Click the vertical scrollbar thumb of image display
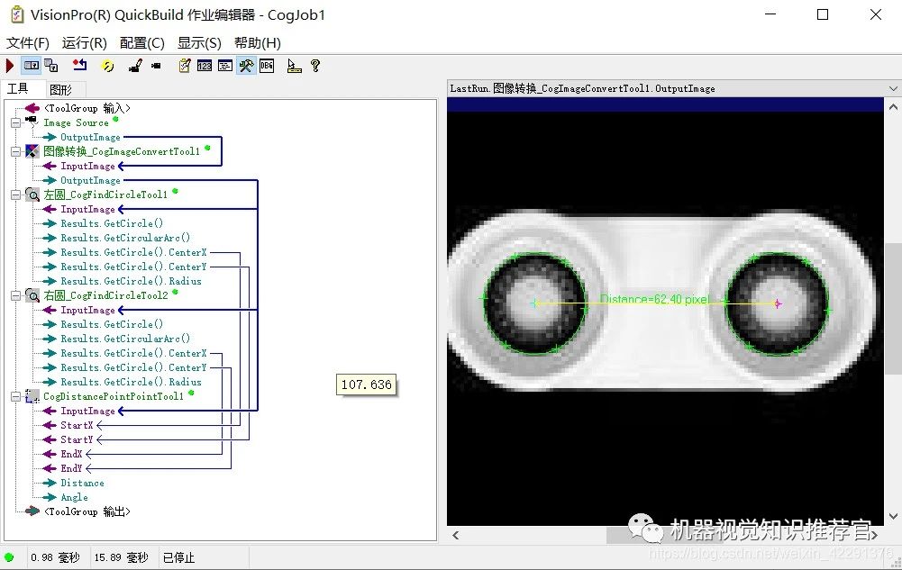The height and width of the screenshot is (570, 902). 893,308
